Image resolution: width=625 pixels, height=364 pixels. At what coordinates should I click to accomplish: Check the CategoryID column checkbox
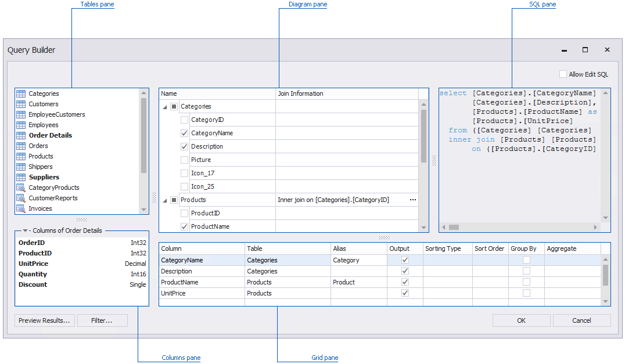pos(184,120)
